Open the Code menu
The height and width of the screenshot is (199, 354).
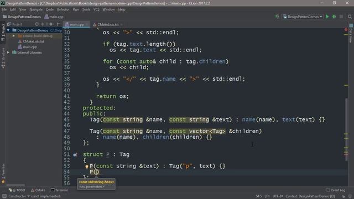click(50, 9)
